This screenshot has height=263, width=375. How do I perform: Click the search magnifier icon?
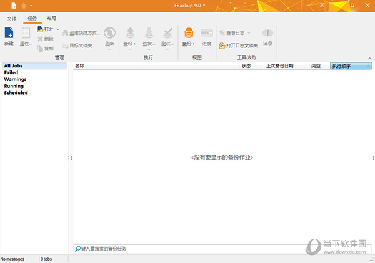(77, 249)
